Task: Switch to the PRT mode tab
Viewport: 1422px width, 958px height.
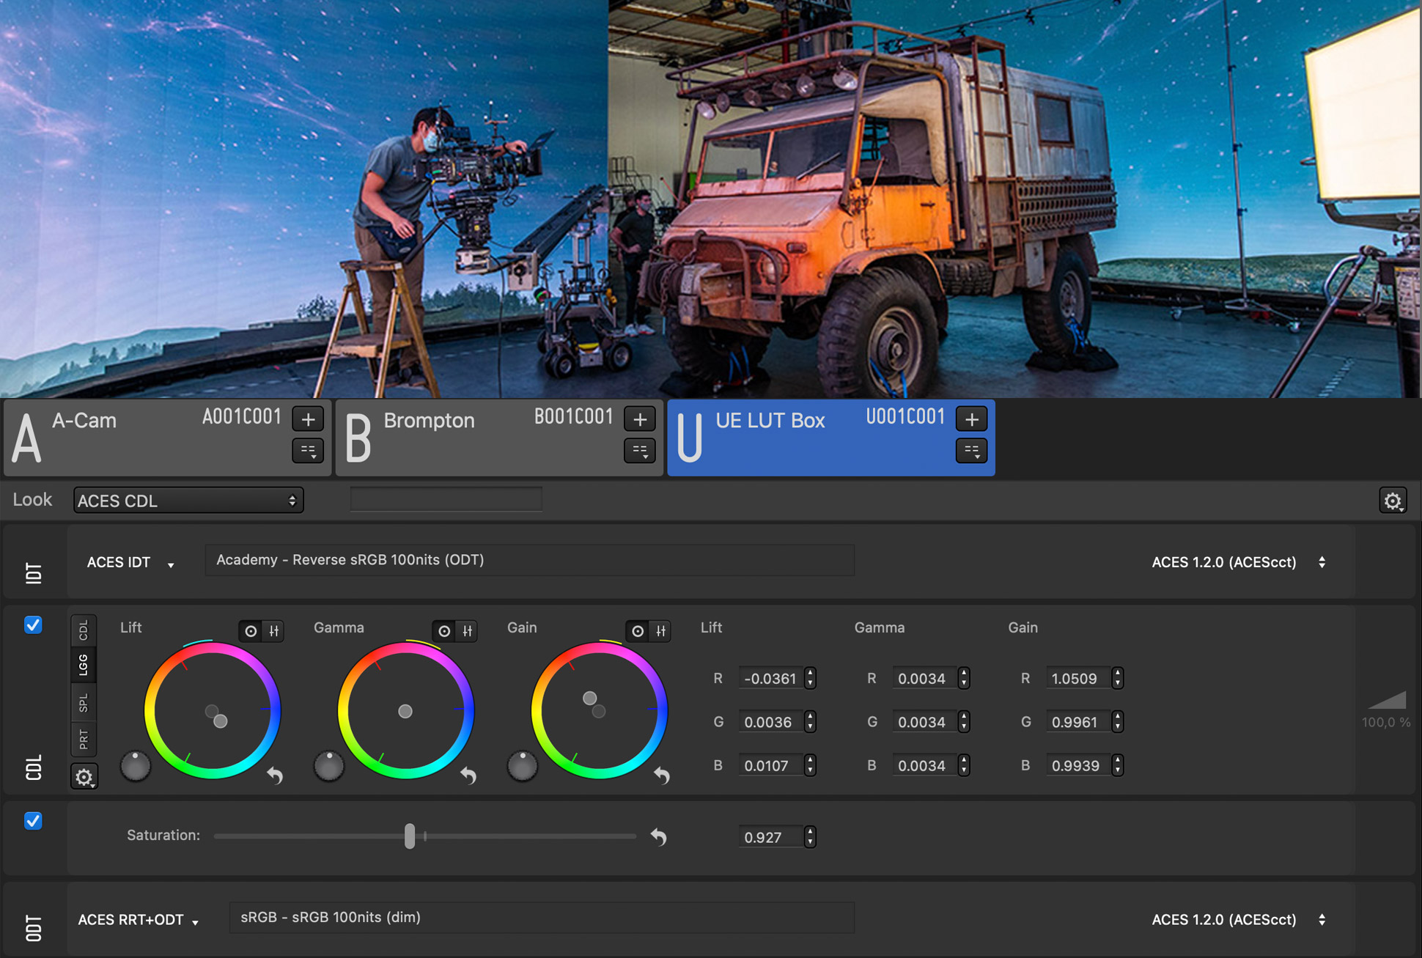Action: coord(84,739)
